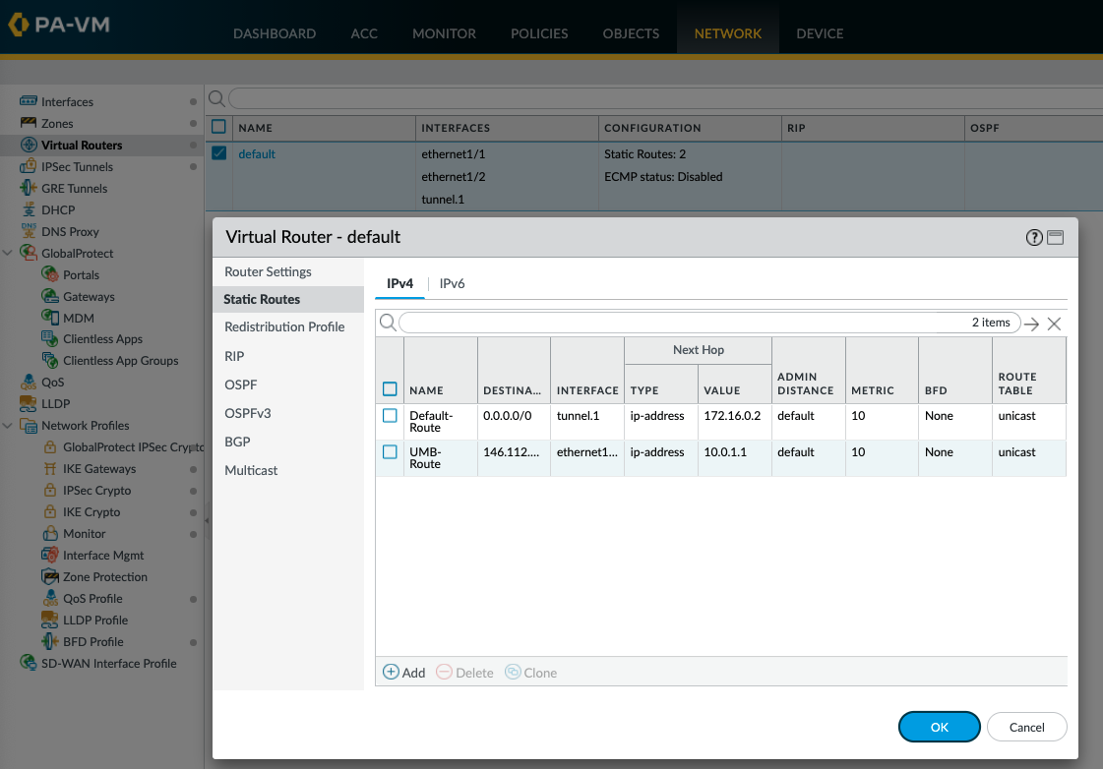Check the UMB-Route row checkbox
This screenshot has height=769, width=1103.
[x=390, y=452]
